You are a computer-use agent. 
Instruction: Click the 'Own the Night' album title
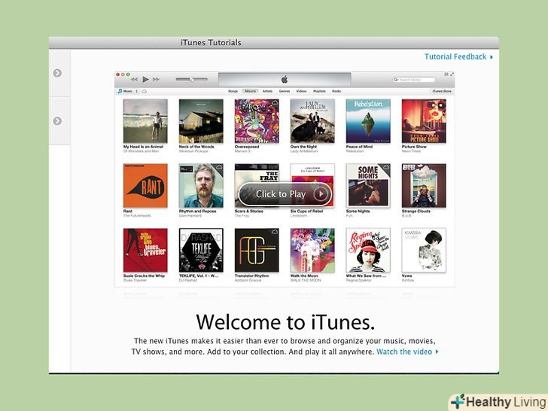coord(303,147)
